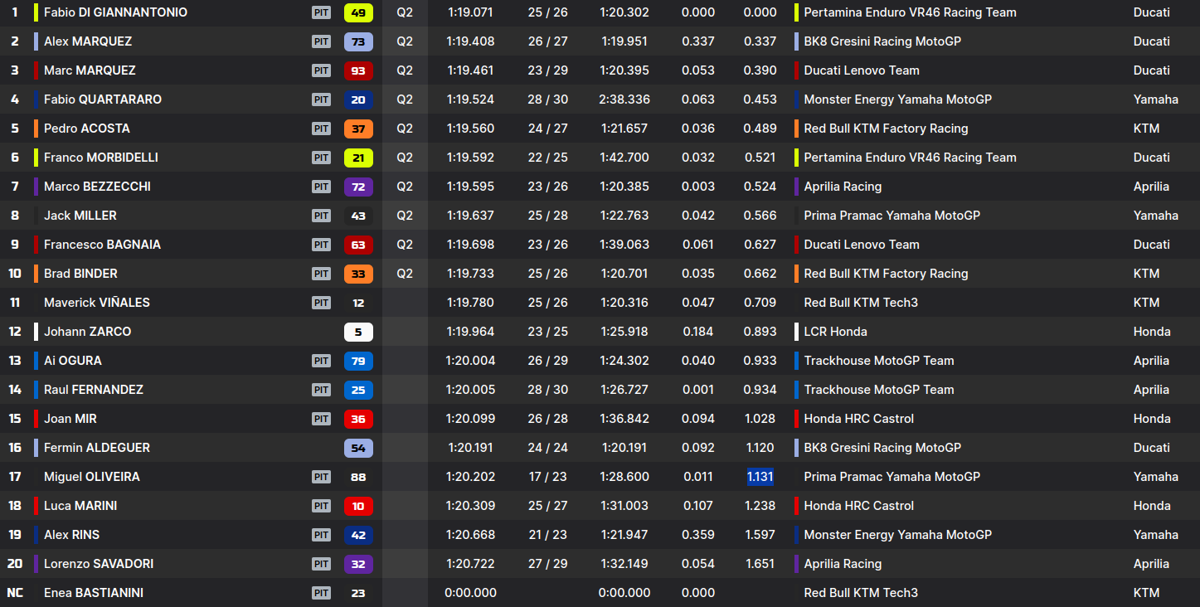Select position number 20 in Savadori's row
1200x607 pixels.
click(x=15, y=564)
